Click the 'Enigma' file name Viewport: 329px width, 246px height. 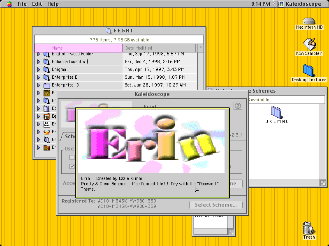pos(59,69)
